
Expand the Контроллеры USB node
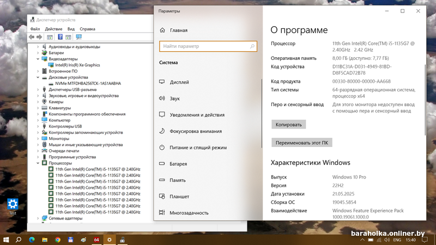[38, 126]
